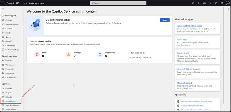Collapse the sidebar with hamburger icon
The height and width of the screenshot is (112, 231).
pyautogui.click(x=3, y=9)
